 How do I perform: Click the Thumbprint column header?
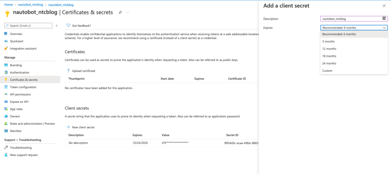[76, 79]
